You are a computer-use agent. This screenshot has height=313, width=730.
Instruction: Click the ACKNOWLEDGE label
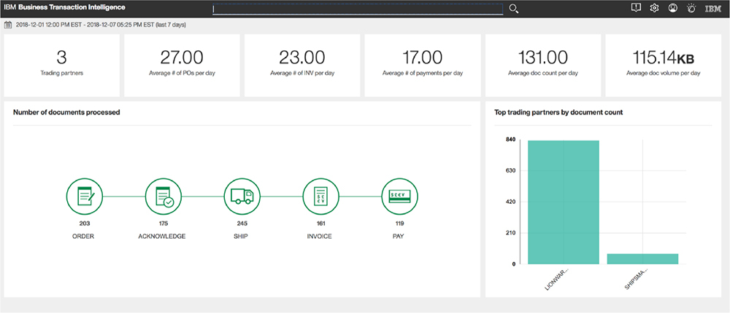coord(162,237)
